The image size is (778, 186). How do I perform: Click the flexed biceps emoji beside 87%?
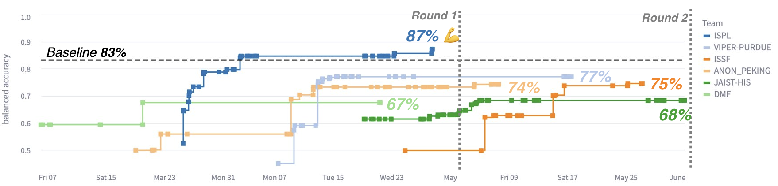tap(451, 35)
